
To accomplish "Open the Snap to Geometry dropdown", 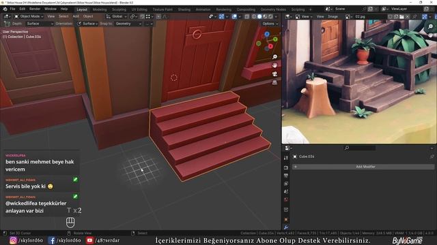I will coord(128,24).
